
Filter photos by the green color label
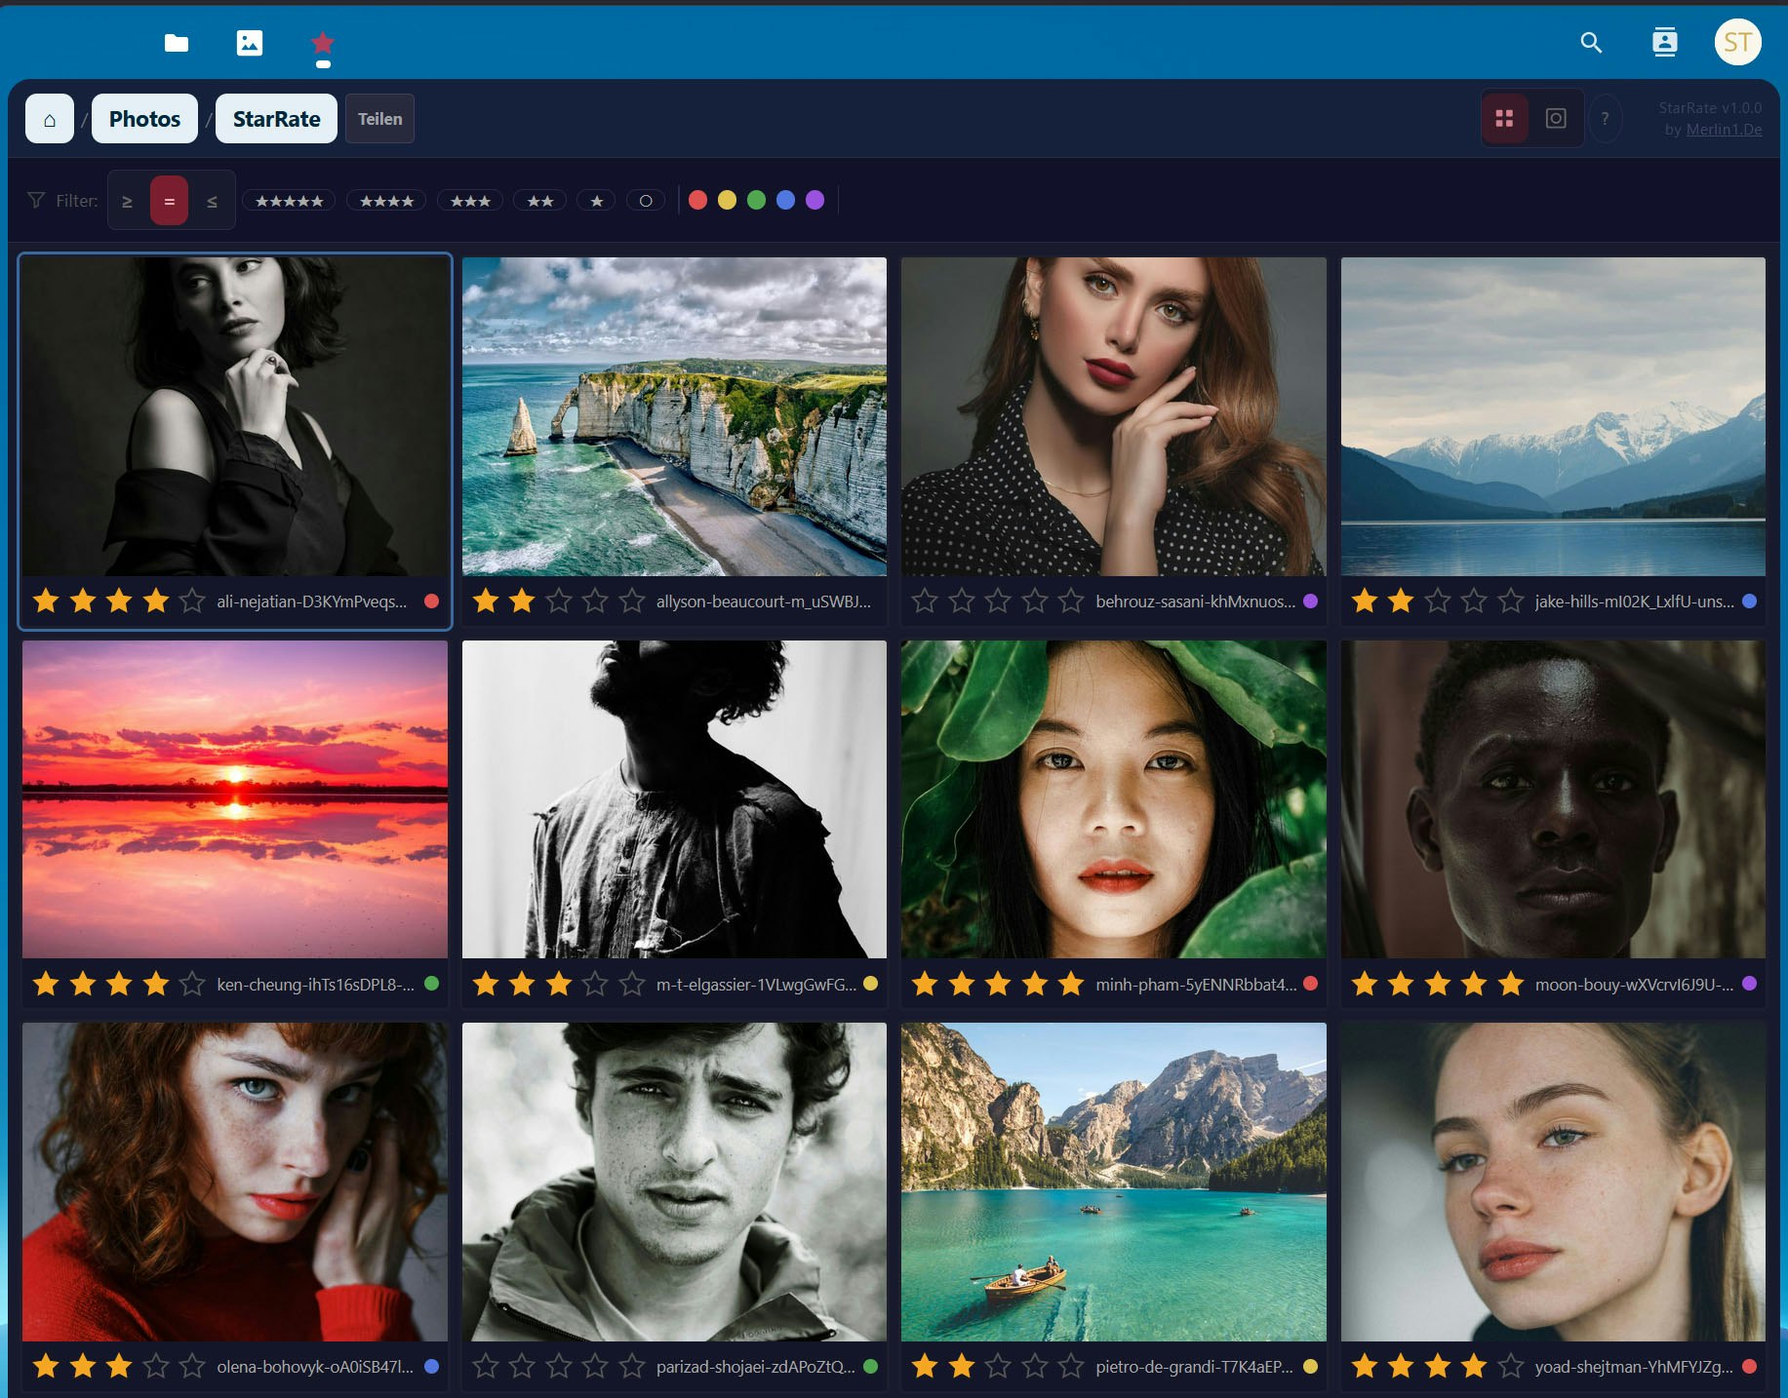757,200
